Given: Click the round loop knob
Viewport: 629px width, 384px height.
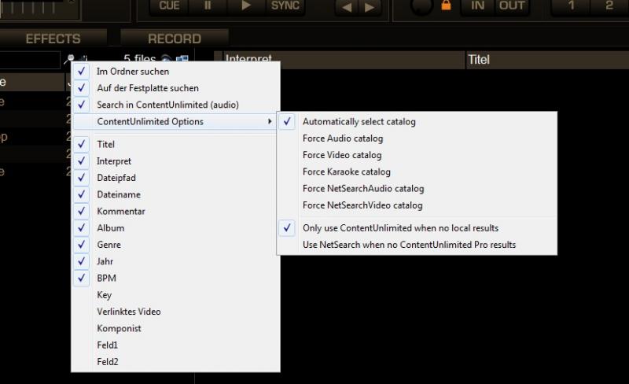Looking at the screenshot, I should pos(421,6).
